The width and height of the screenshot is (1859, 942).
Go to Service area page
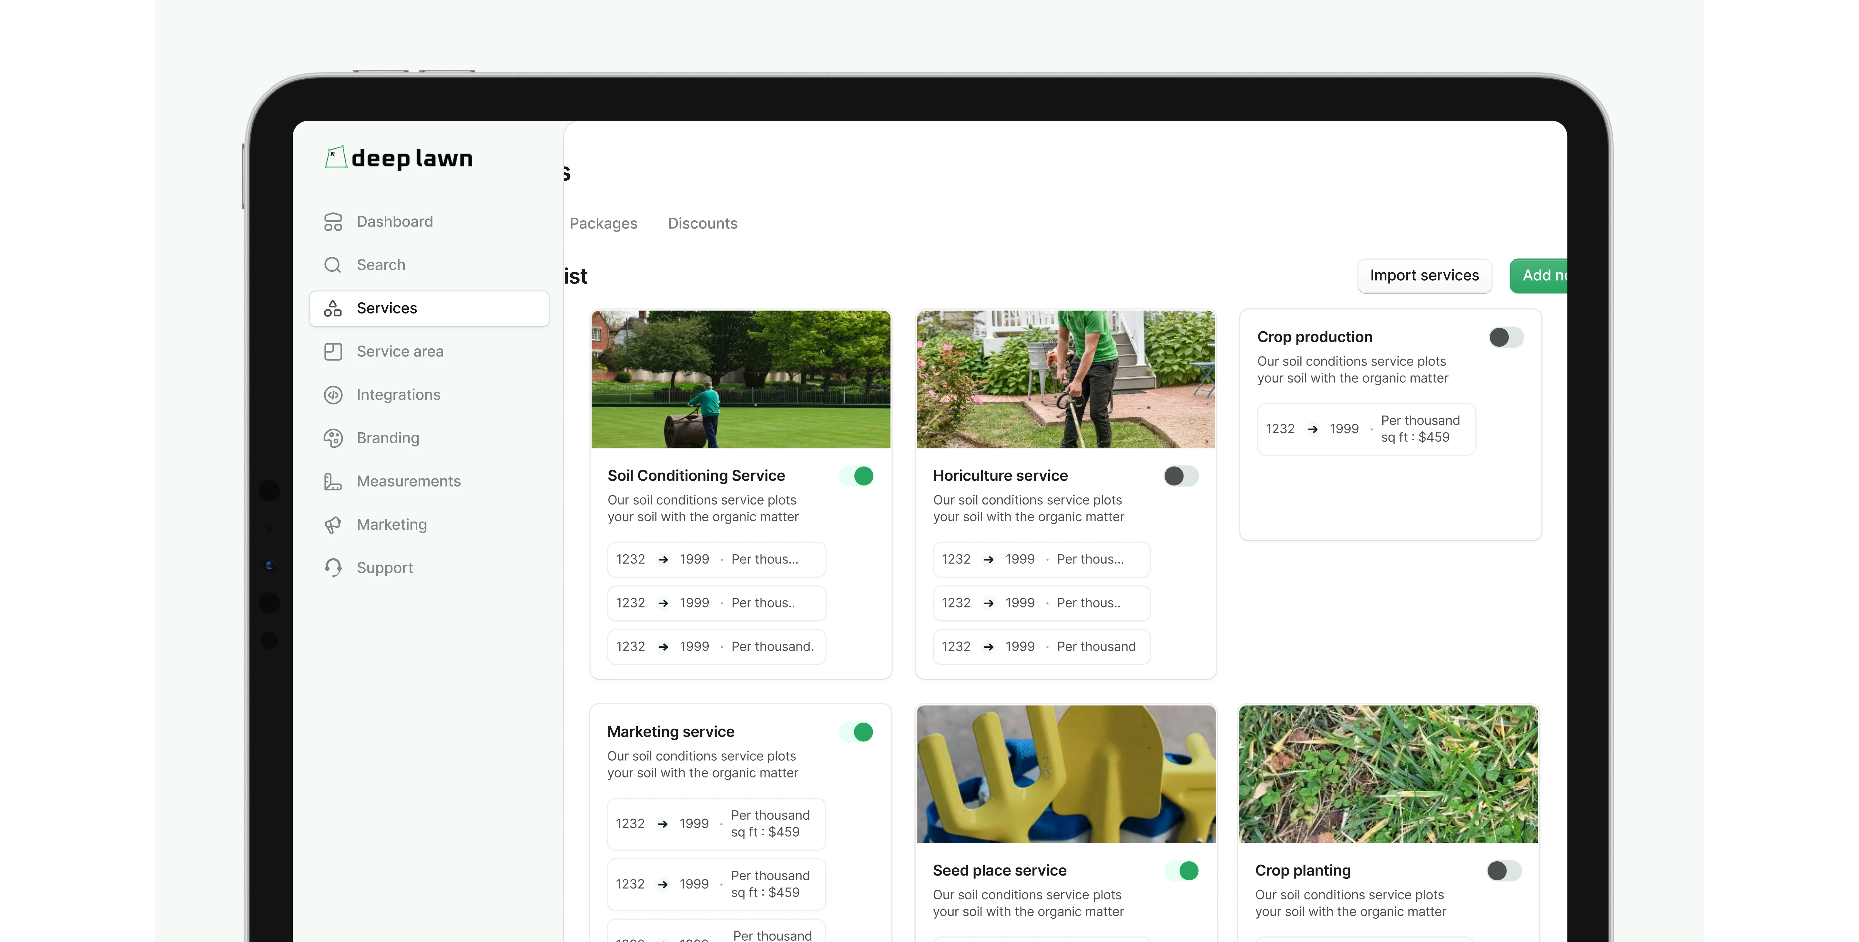[x=429, y=351]
